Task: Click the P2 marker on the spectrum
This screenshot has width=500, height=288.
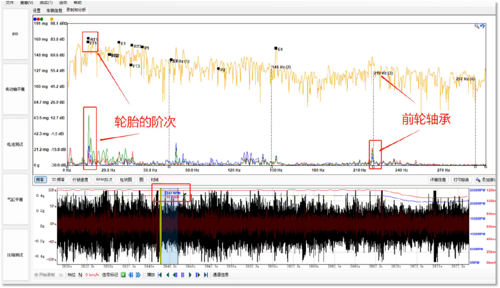Action: click(219, 69)
